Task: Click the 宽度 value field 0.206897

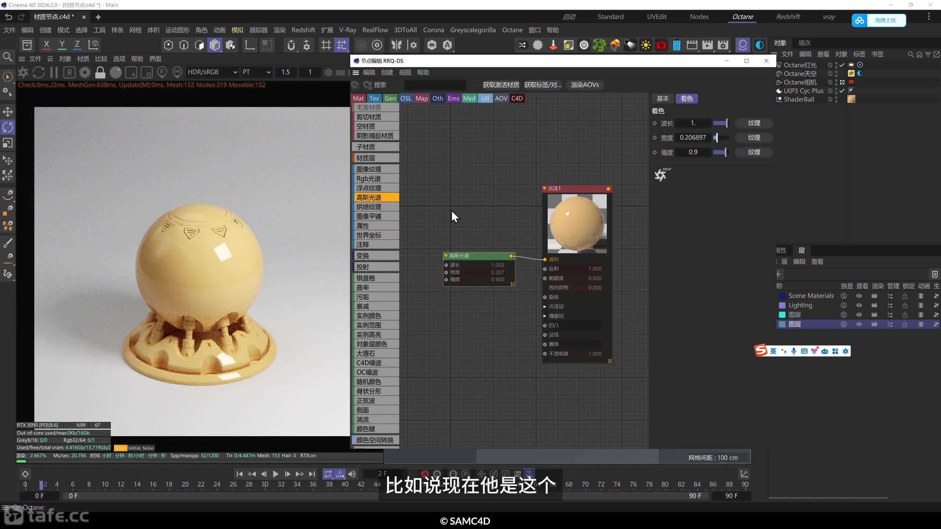Action: [x=693, y=137]
